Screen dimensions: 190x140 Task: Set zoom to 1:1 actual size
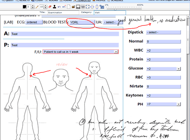pos(83,7)
